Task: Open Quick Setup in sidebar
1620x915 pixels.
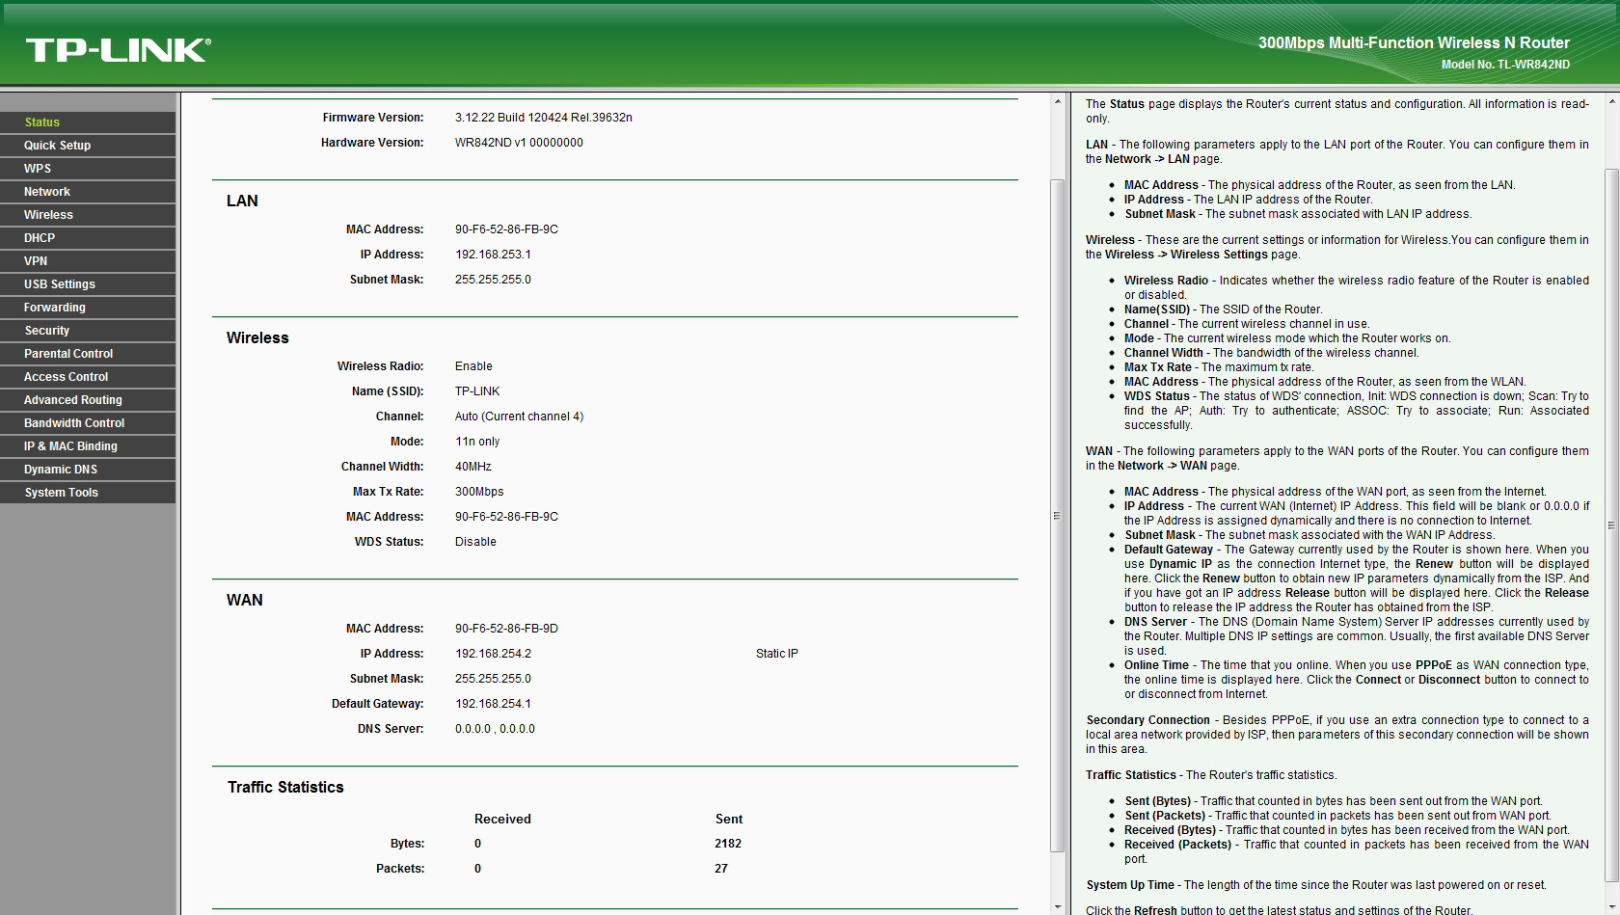Action: coord(88,146)
